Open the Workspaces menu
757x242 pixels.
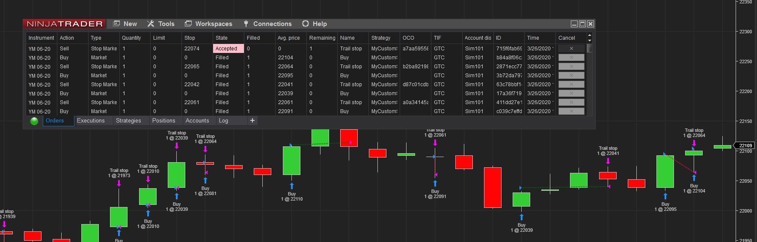tap(208, 24)
